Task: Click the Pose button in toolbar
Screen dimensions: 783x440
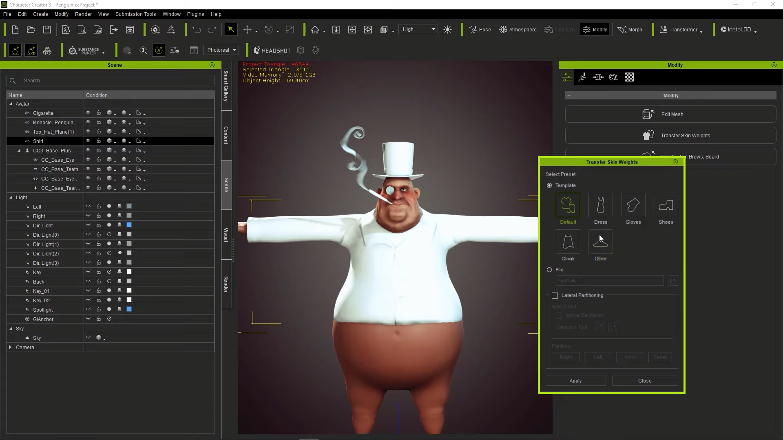Action: (480, 29)
